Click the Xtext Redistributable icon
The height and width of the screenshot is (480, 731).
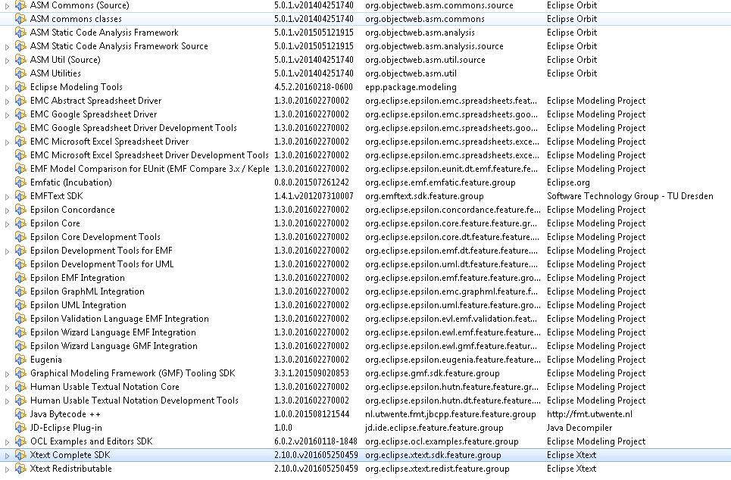pyautogui.click(x=20, y=469)
